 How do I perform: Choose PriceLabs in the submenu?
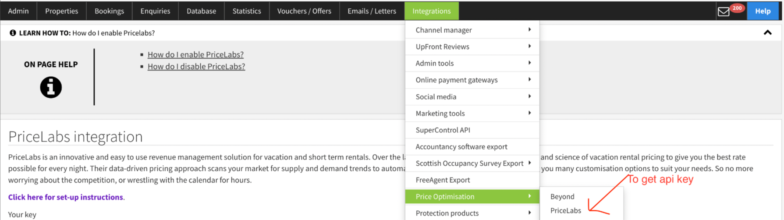click(566, 210)
